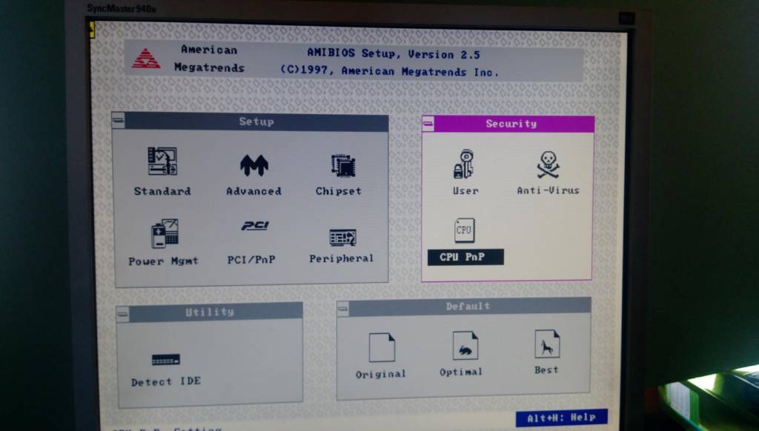Open the Chipset setup icon
Viewport: 759px width, 431px height.
(343, 165)
